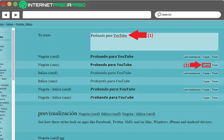224x140 pixels.
Task: Select the Itálica (sans) output text
Action: tap(110, 81)
